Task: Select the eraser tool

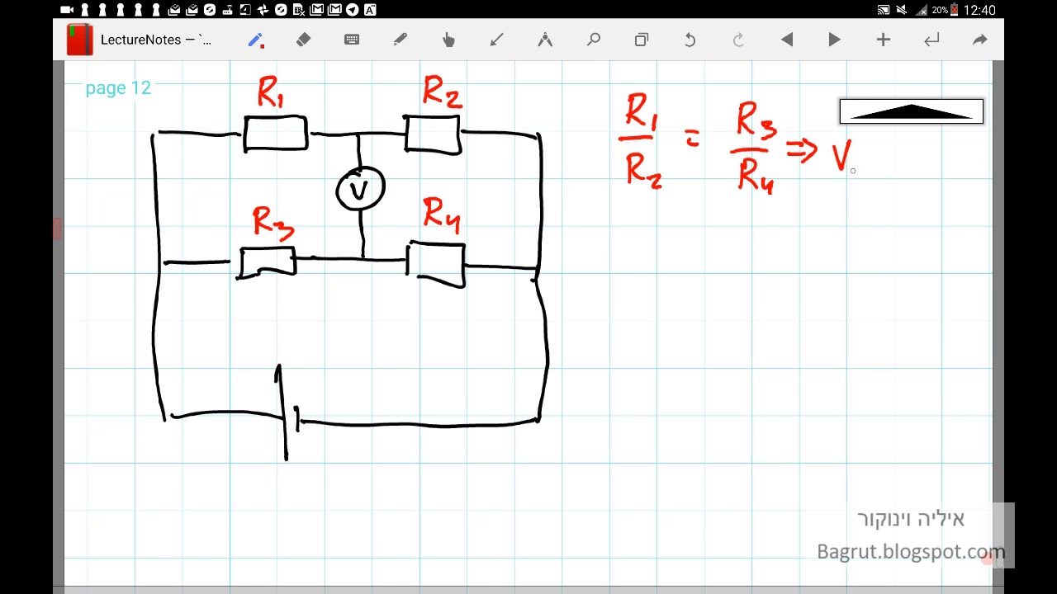Action: [303, 40]
